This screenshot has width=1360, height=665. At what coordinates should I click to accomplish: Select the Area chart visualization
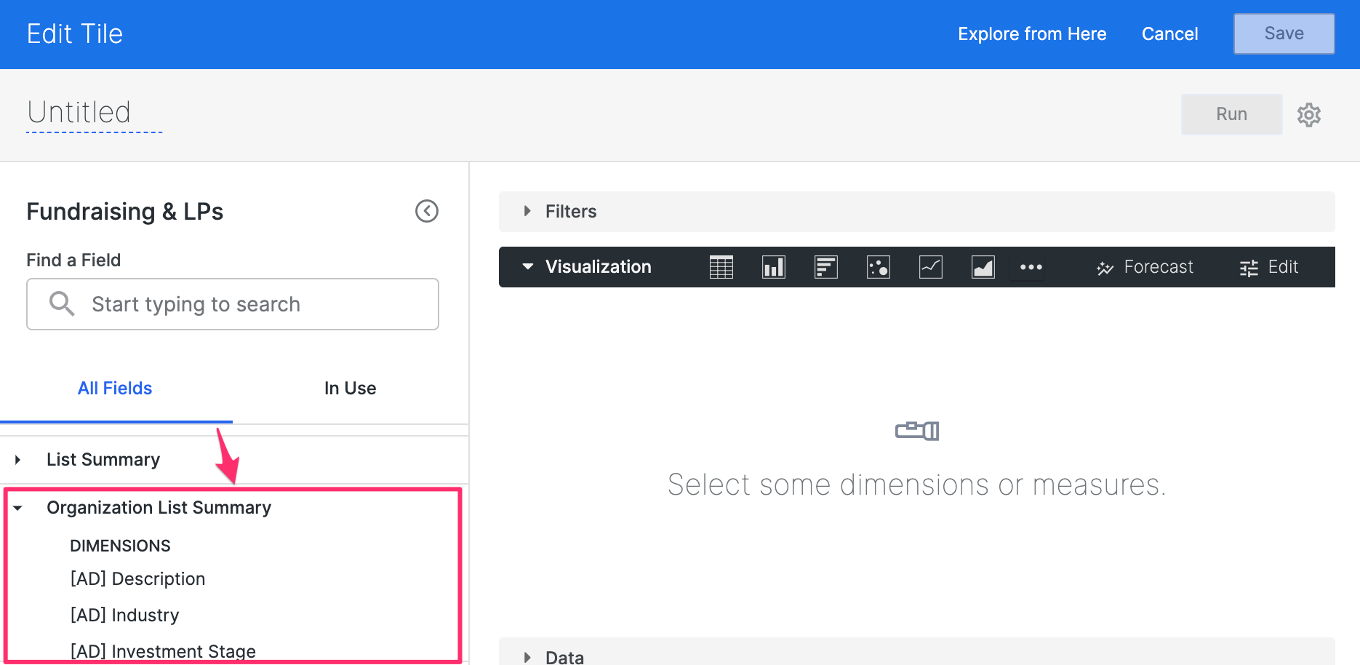tap(983, 267)
